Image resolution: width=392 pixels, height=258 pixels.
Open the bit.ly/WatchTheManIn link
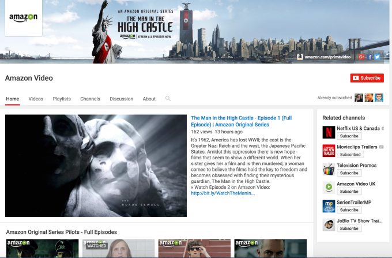(223, 193)
